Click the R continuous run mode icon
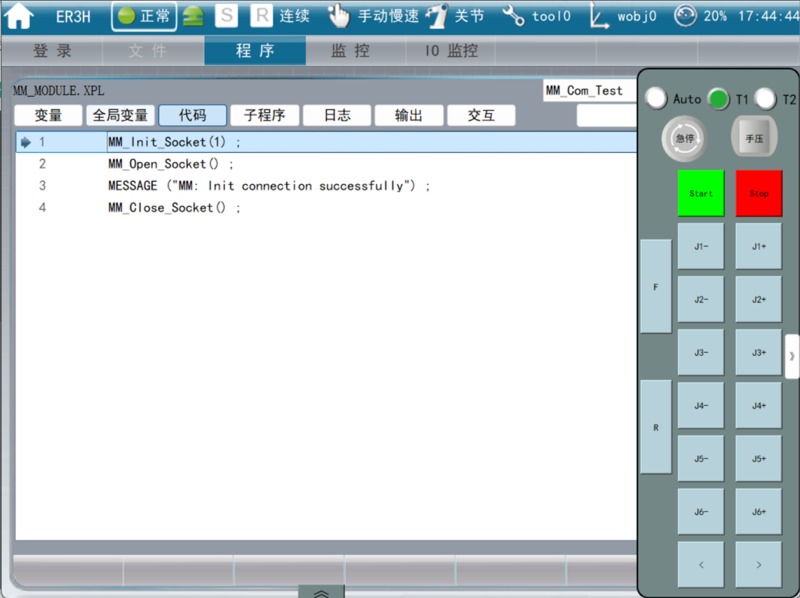This screenshot has height=598, width=800. coord(262,16)
